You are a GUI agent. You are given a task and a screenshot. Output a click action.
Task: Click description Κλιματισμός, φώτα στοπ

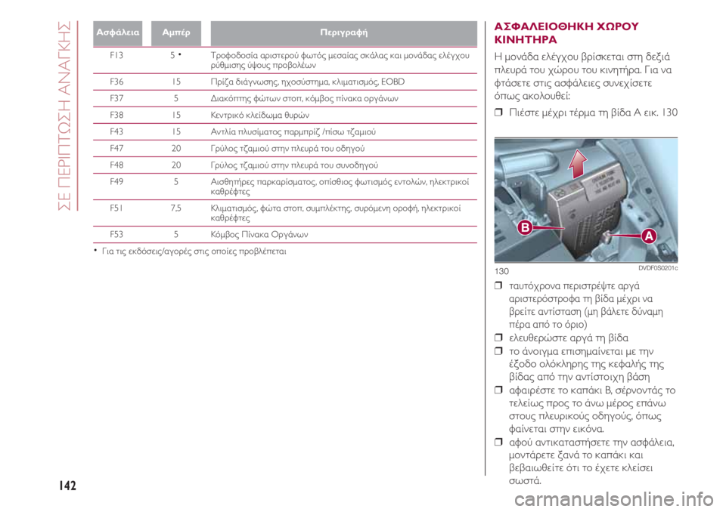pyautogui.click(x=336, y=213)
